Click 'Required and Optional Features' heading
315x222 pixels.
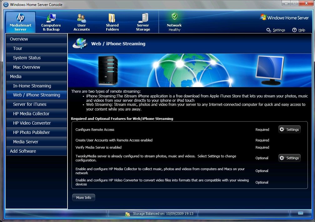(x=122, y=119)
